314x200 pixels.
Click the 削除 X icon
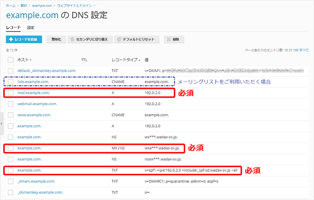coord(169,39)
